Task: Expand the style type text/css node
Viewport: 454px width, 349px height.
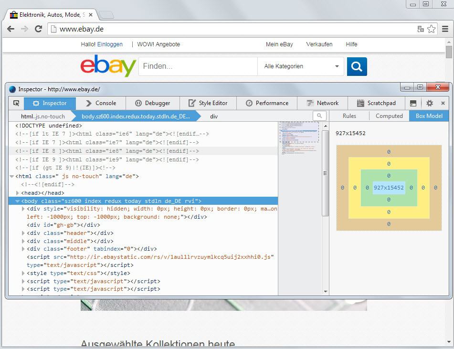Action: click(23, 273)
